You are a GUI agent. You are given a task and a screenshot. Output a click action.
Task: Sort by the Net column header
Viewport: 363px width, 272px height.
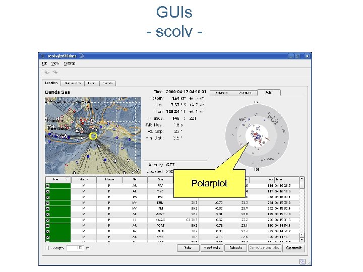point(135,179)
